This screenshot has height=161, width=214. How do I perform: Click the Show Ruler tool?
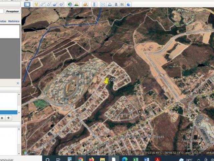click(x=94, y=4)
